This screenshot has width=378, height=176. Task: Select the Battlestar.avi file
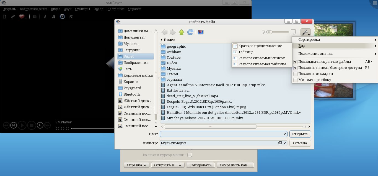tap(178, 91)
